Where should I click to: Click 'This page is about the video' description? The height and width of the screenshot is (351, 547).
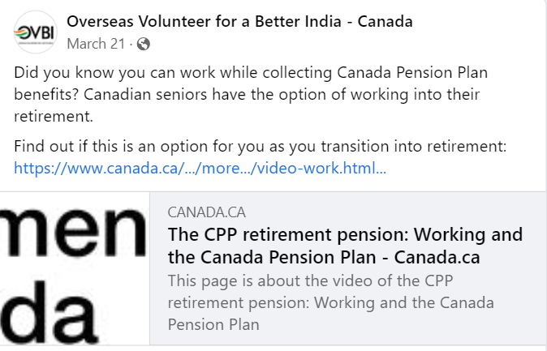click(x=330, y=302)
